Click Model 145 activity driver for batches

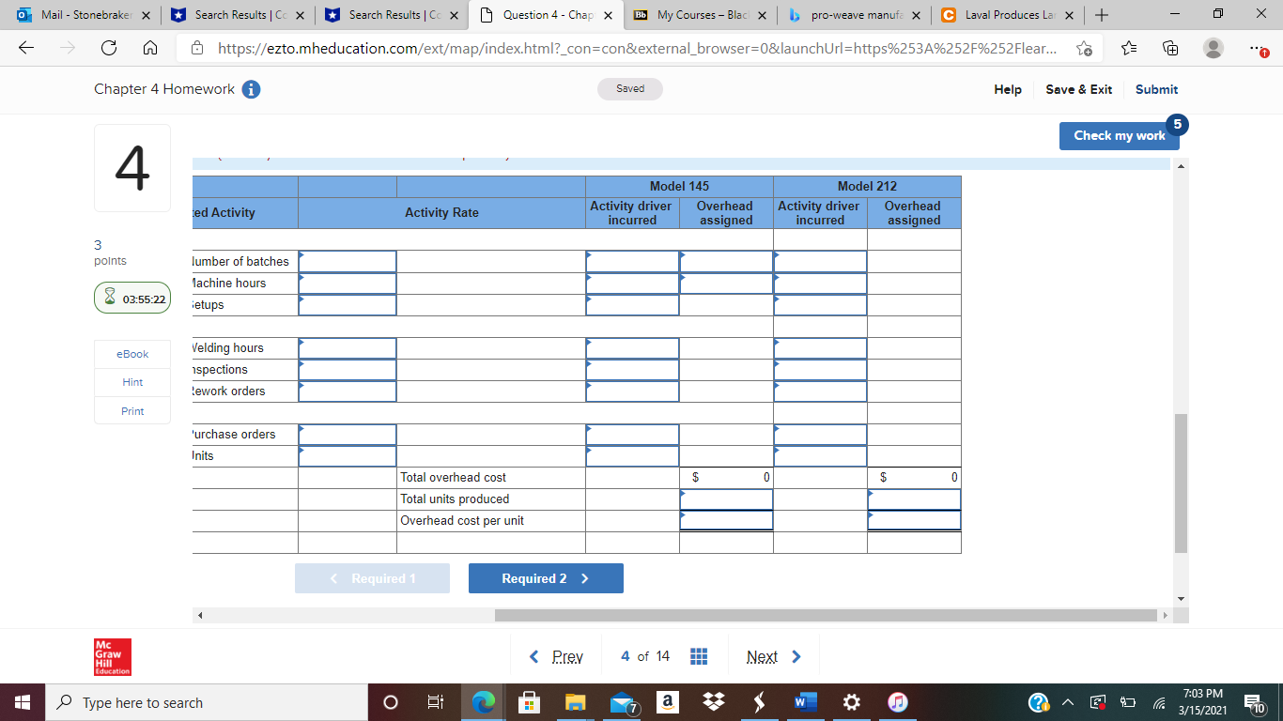pos(632,261)
